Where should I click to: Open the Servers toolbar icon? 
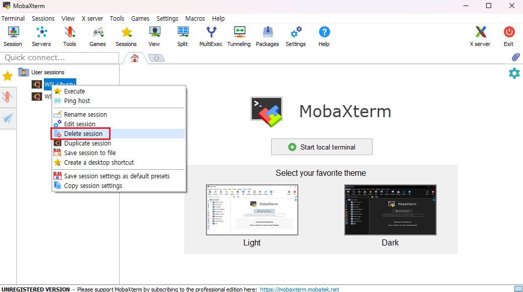tap(41, 37)
